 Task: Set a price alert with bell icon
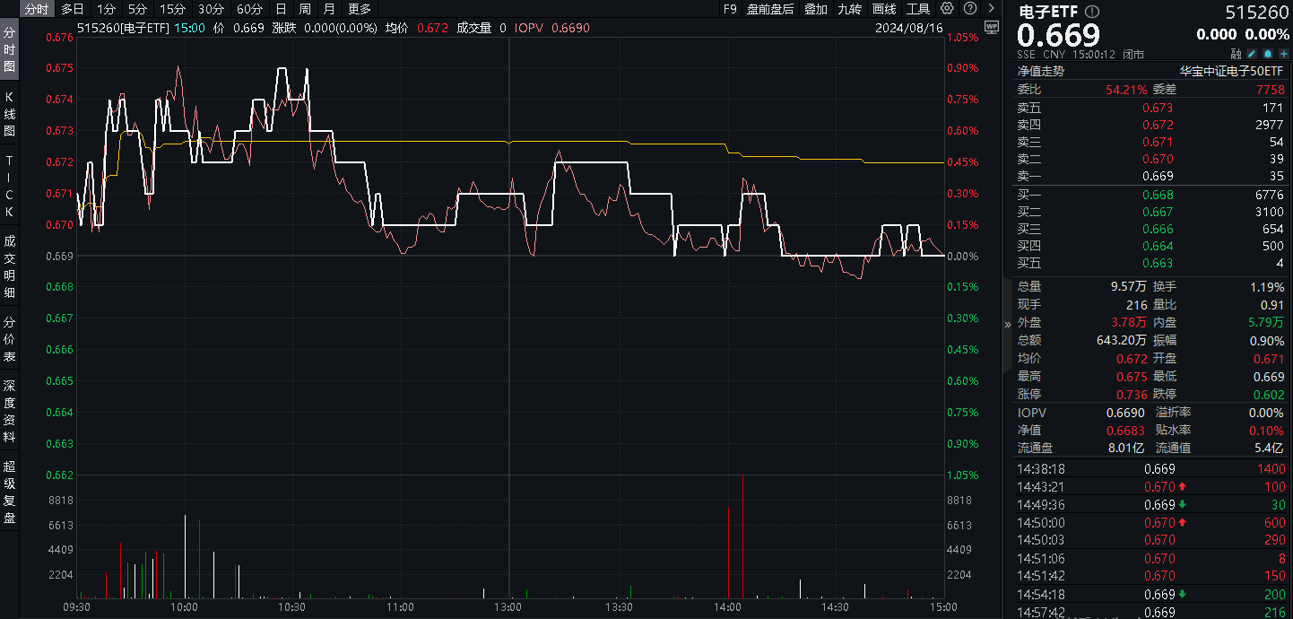click(1267, 54)
